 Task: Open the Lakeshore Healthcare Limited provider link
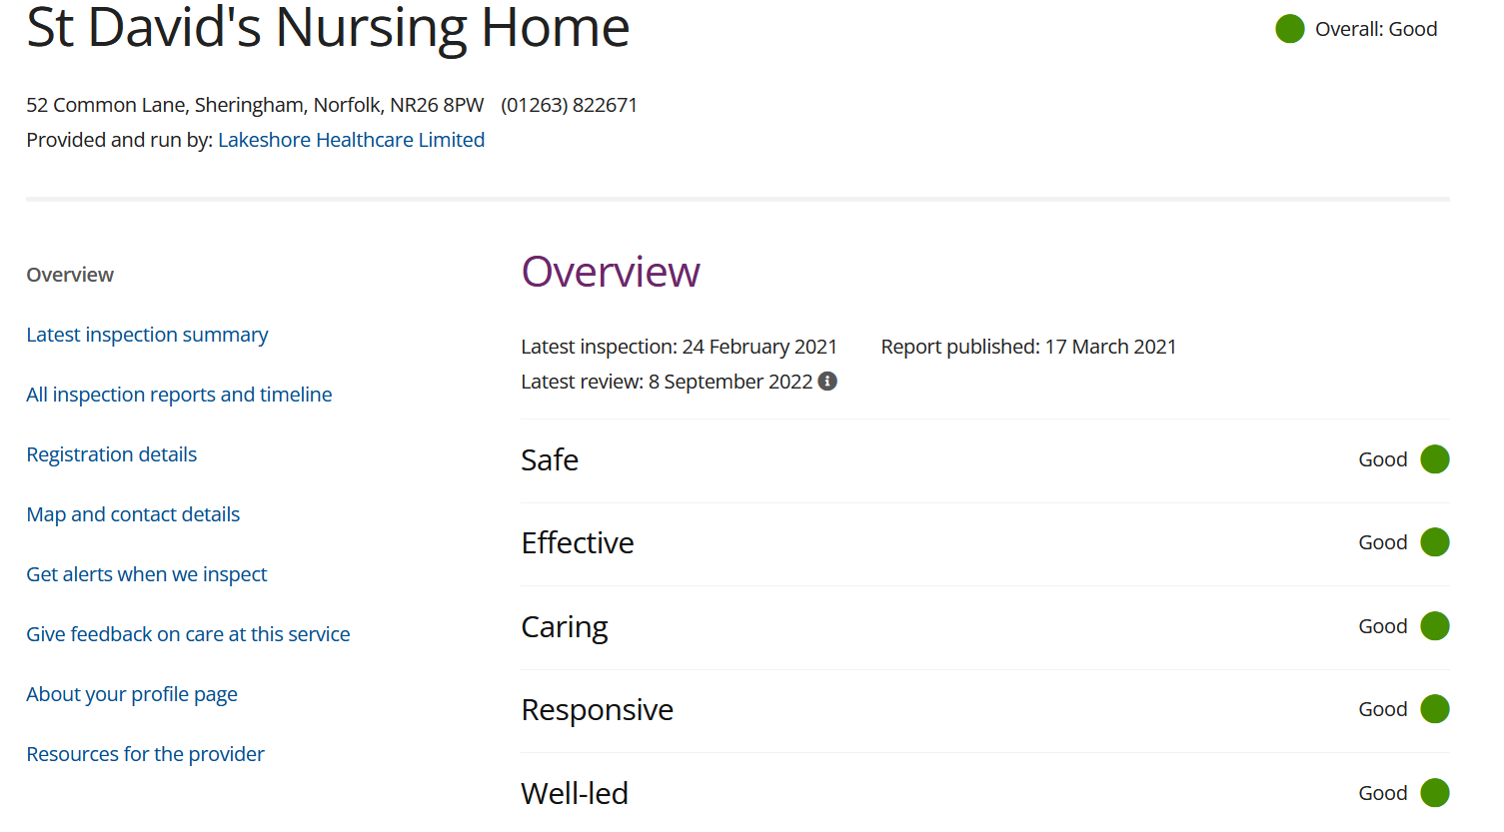coord(351,140)
